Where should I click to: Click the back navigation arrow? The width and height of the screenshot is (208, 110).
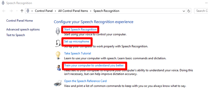pyautogui.click(x=4, y=11)
